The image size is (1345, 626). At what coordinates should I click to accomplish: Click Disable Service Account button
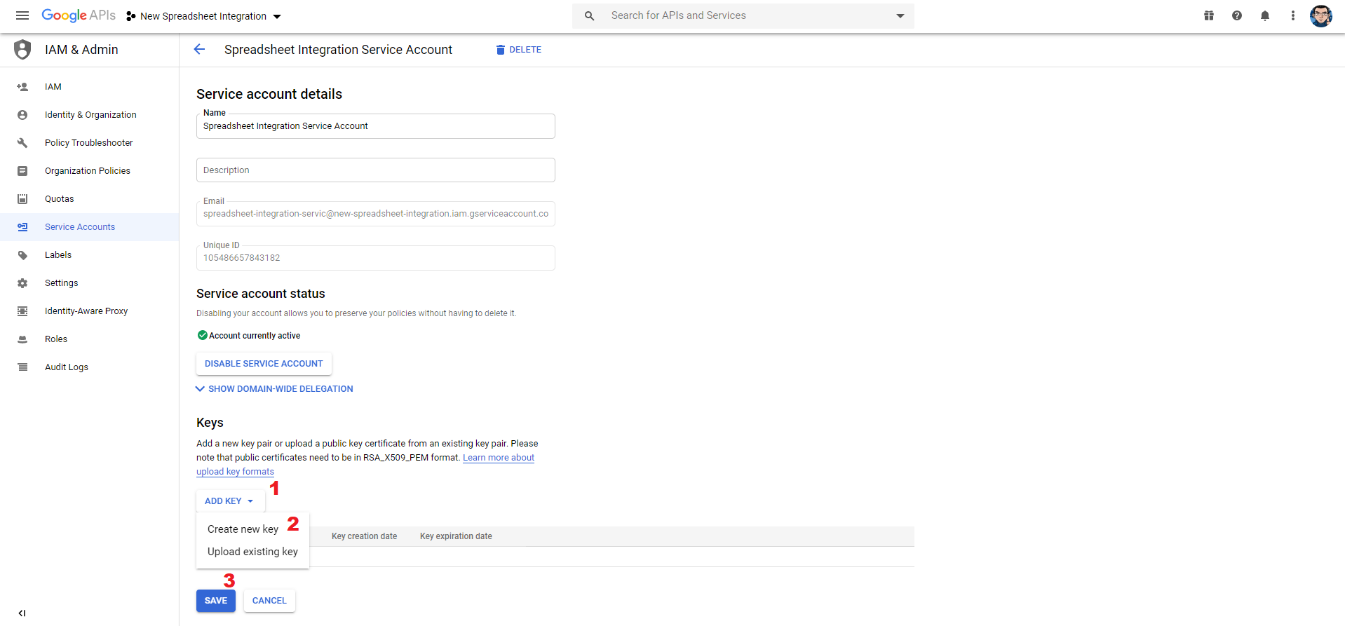coord(264,364)
